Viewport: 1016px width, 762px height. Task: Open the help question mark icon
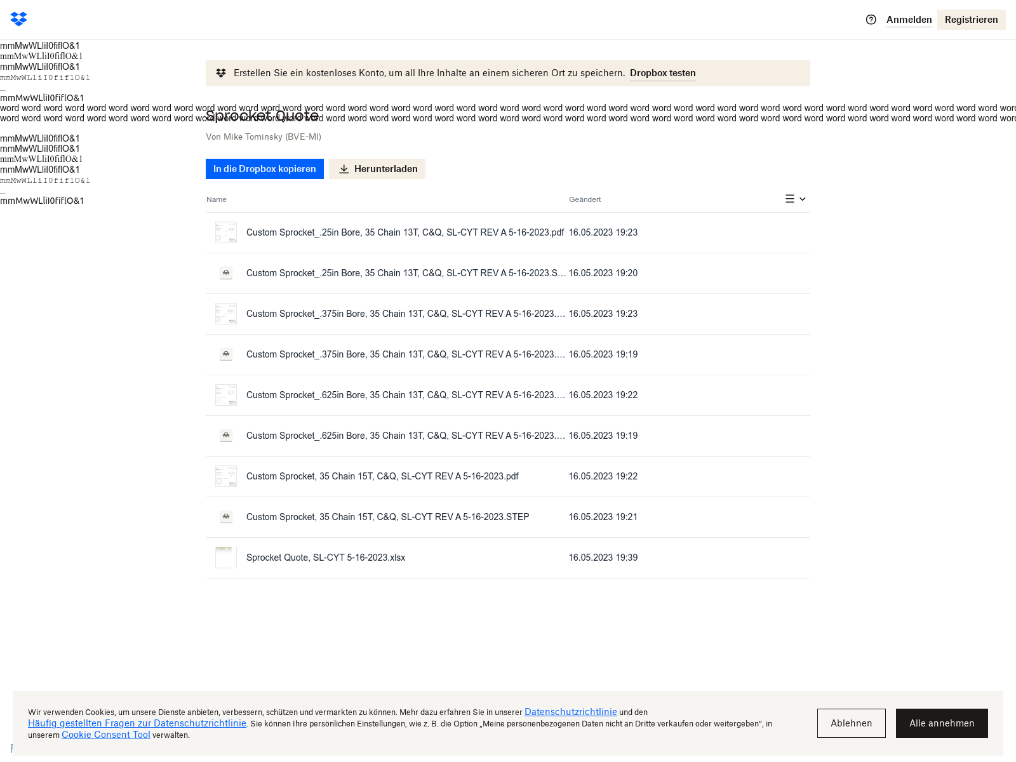871,20
